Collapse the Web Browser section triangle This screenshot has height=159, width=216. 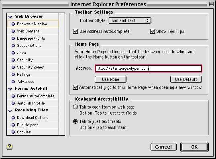10,17
